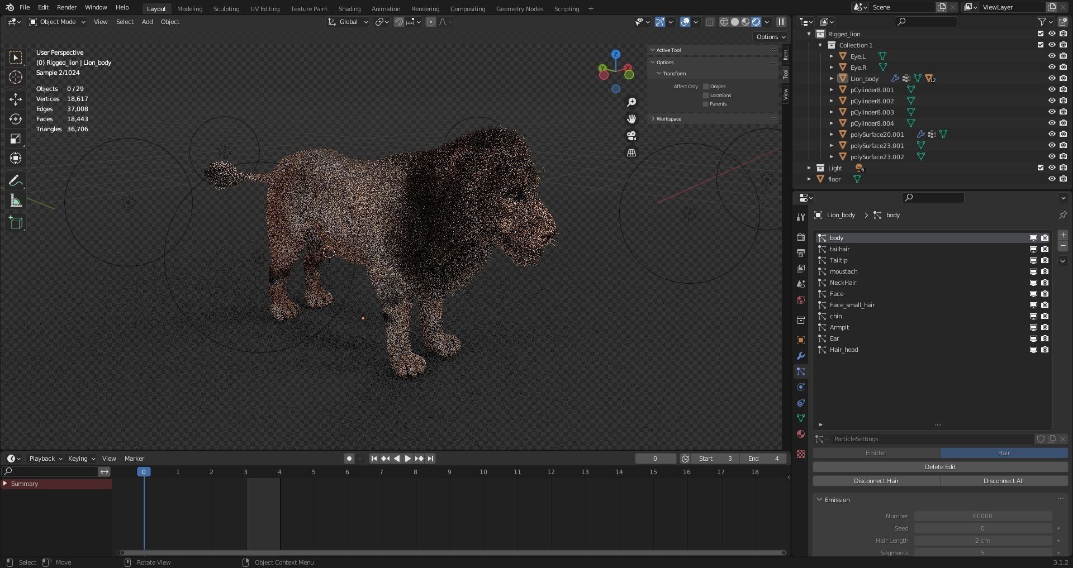Click the current frame number field

[655, 459]
